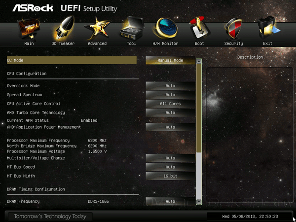Open the Boot joystick icon
The width and height of the screenshot is (296, 222).
199,28
